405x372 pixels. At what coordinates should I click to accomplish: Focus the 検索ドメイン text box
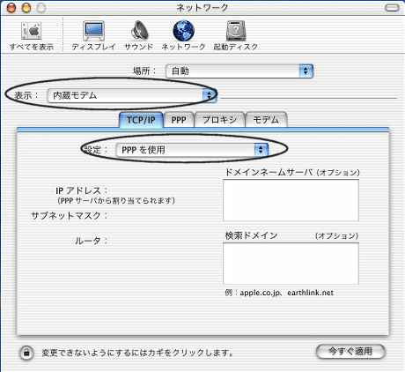[291, 264]
